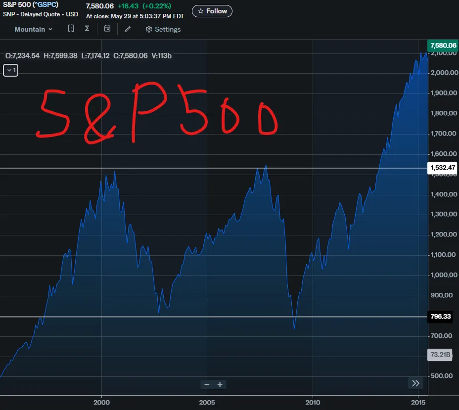
Task: Click the SNP - Delayed Quote text
Action: point(31,14)
